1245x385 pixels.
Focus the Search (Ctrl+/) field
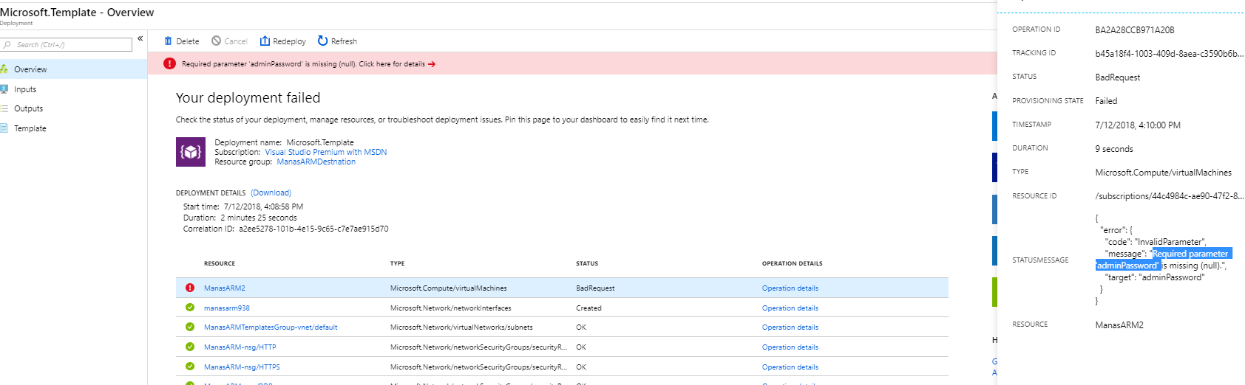tap(67, 45)
